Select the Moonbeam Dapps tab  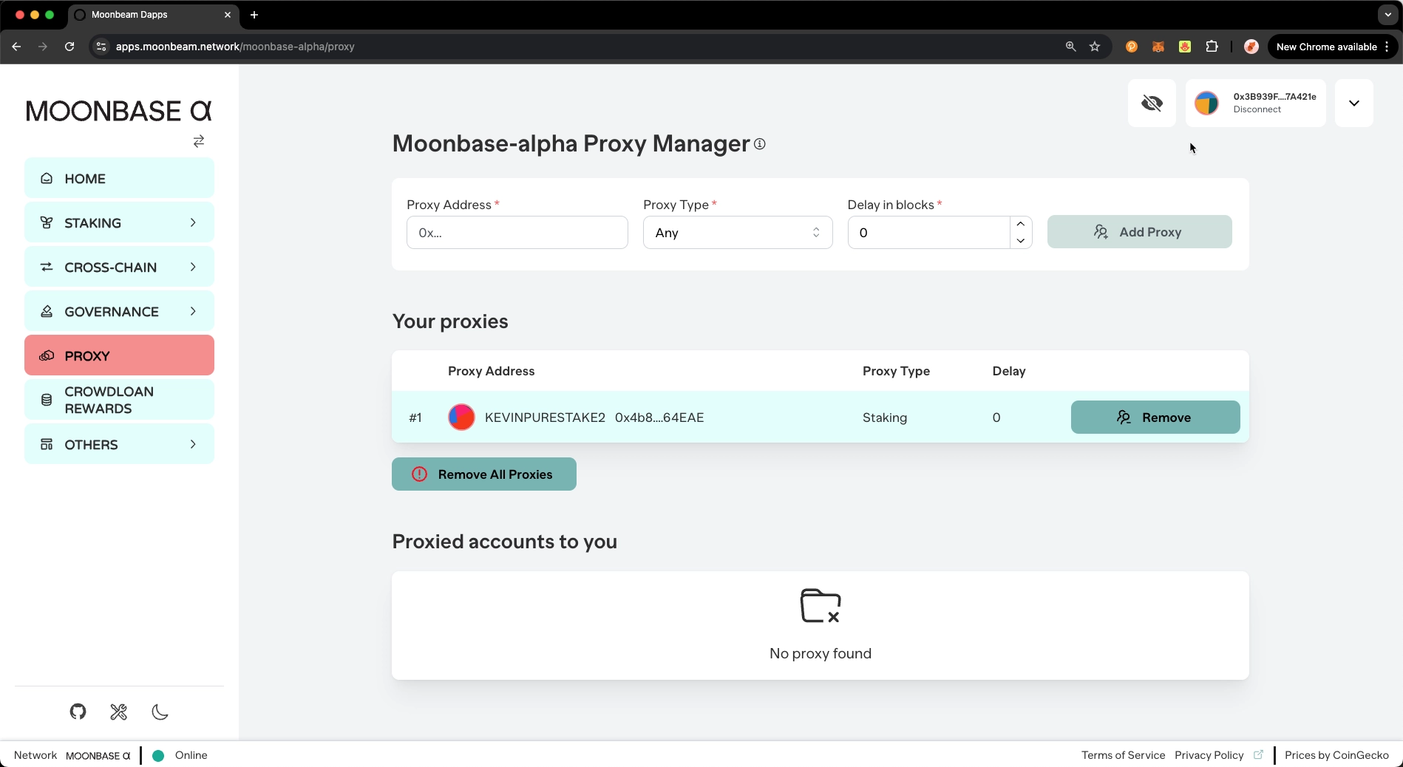click(153, 15)
